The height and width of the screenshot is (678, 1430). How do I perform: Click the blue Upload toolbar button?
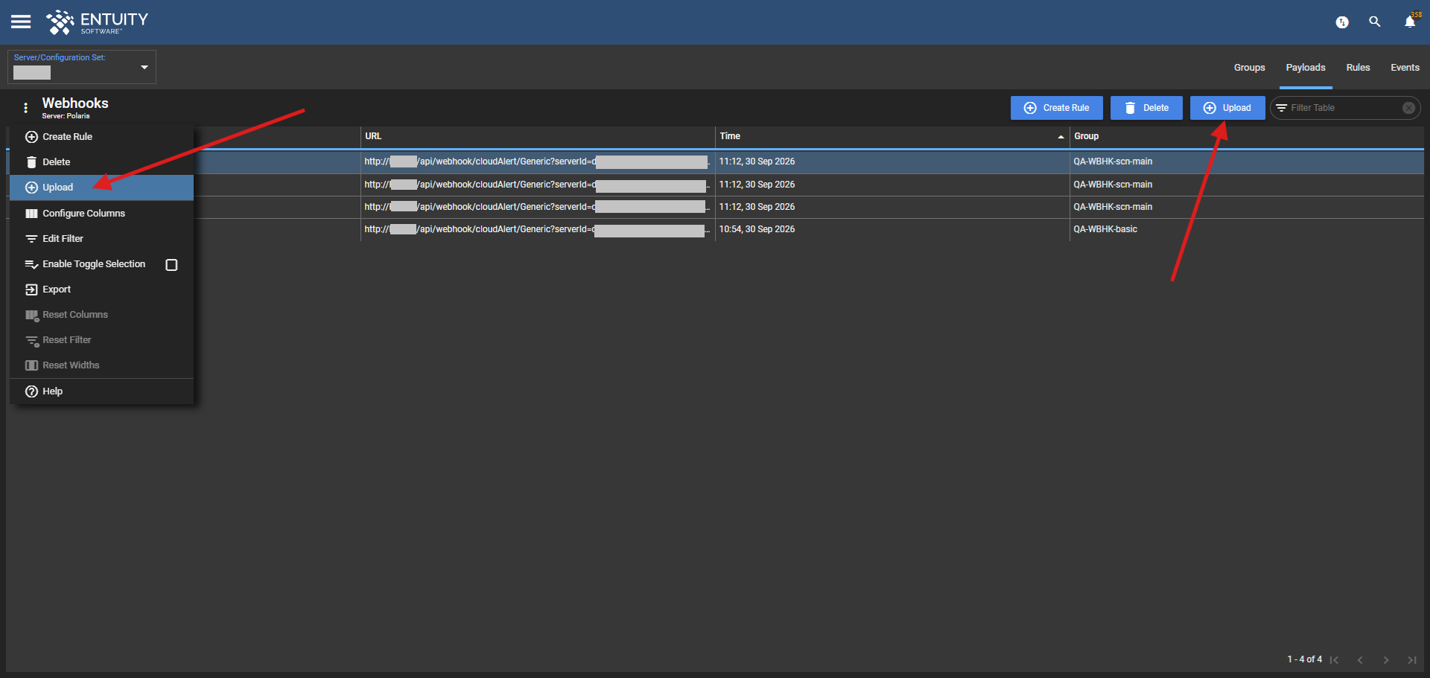click(1227, 108)
